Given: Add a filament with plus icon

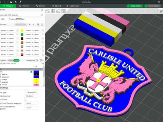Looking at the screenshot, I should pos(30,24).
